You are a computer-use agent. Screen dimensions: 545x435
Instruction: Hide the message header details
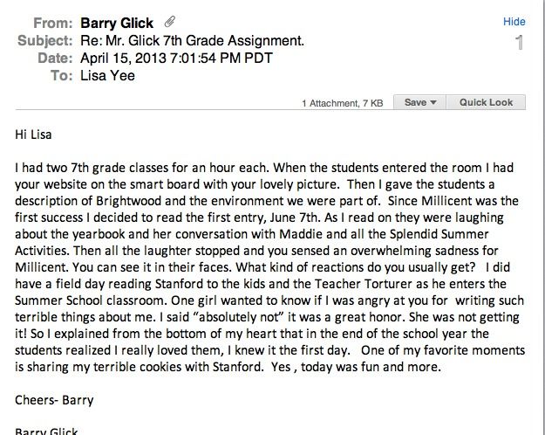pos(514,22)
